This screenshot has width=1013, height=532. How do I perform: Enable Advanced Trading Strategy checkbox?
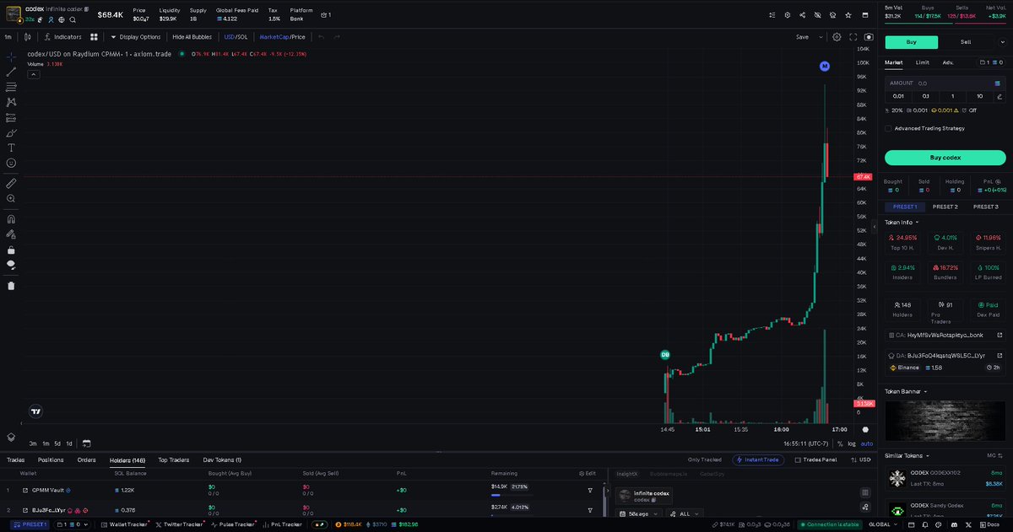pyautogui.click(x=888, y=128)
